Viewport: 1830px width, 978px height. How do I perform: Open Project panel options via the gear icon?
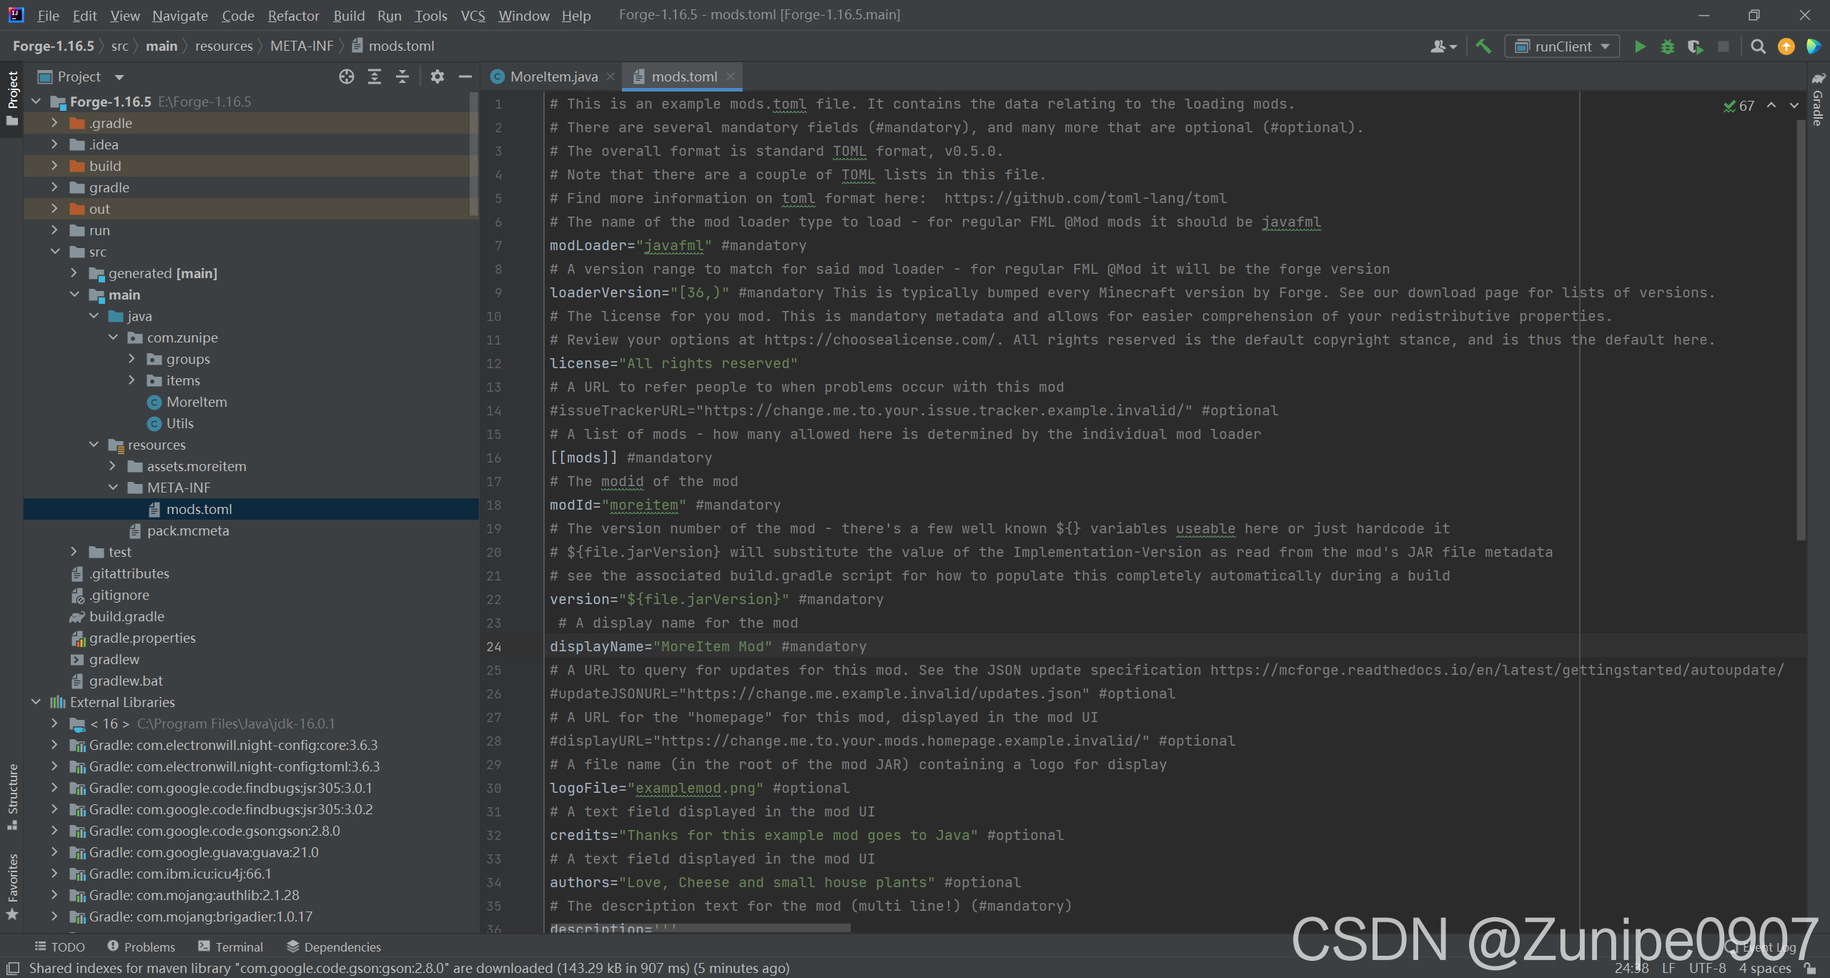click(437, 76)
